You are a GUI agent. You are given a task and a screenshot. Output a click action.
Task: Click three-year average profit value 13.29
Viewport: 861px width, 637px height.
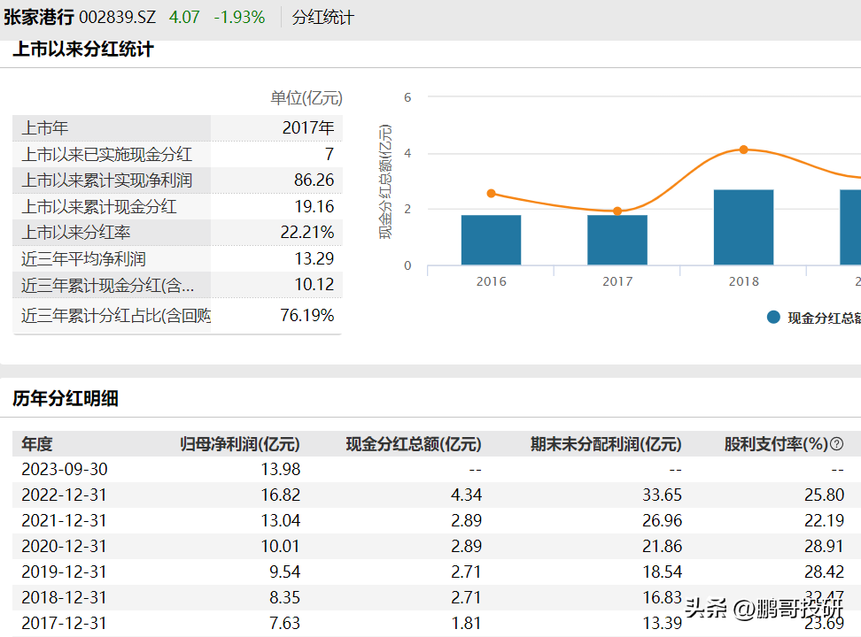314,258
